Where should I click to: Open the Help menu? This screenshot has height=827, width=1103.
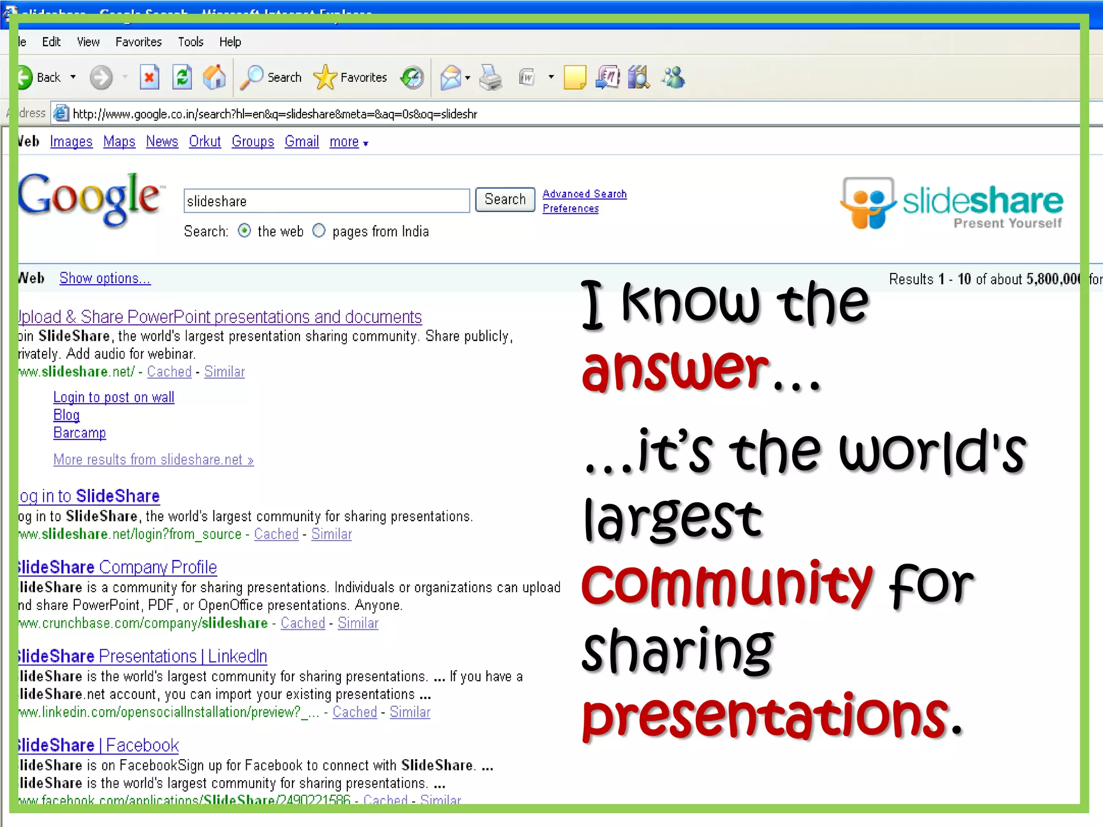point(230,42)
